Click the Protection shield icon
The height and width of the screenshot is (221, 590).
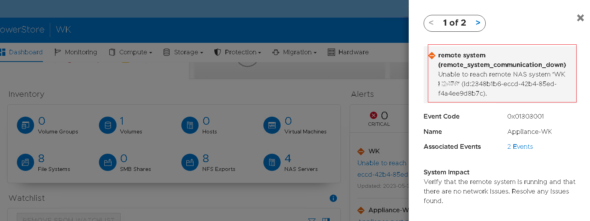pos(218,52)
